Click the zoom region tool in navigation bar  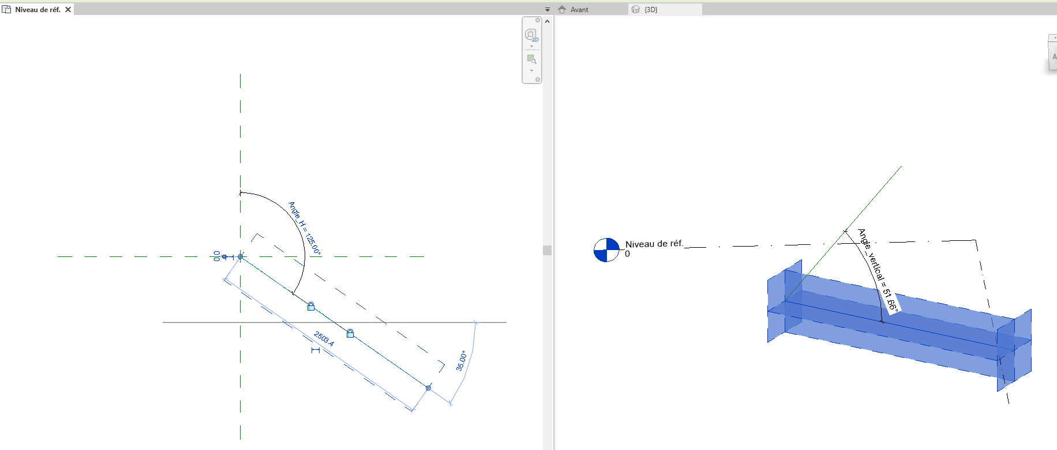coord(531,59)
